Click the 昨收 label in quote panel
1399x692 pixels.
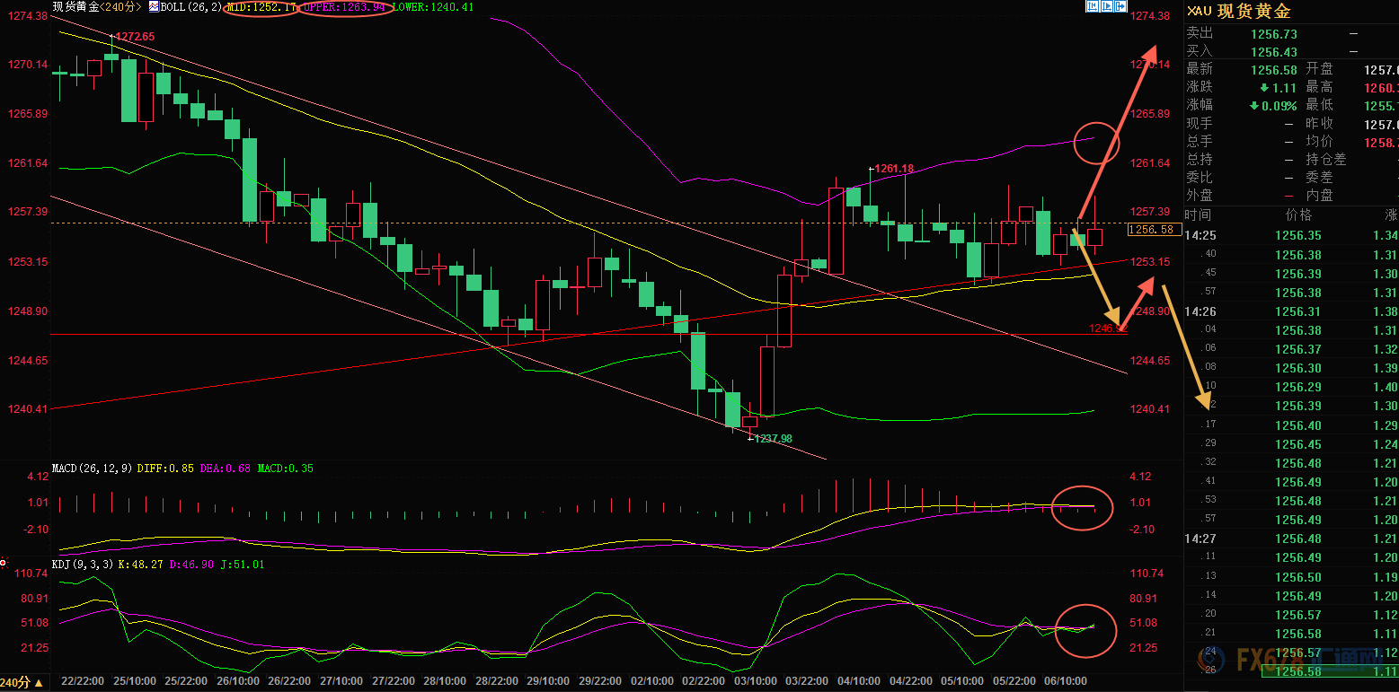click(x=1320, y=124)
